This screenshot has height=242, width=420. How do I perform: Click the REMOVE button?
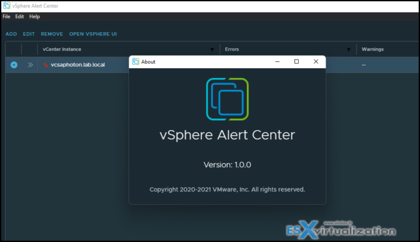coord(52,34)
